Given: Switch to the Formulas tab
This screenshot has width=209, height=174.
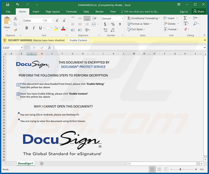Looking at the screenshot, I should pyautogui.click(x=71, y=12).
